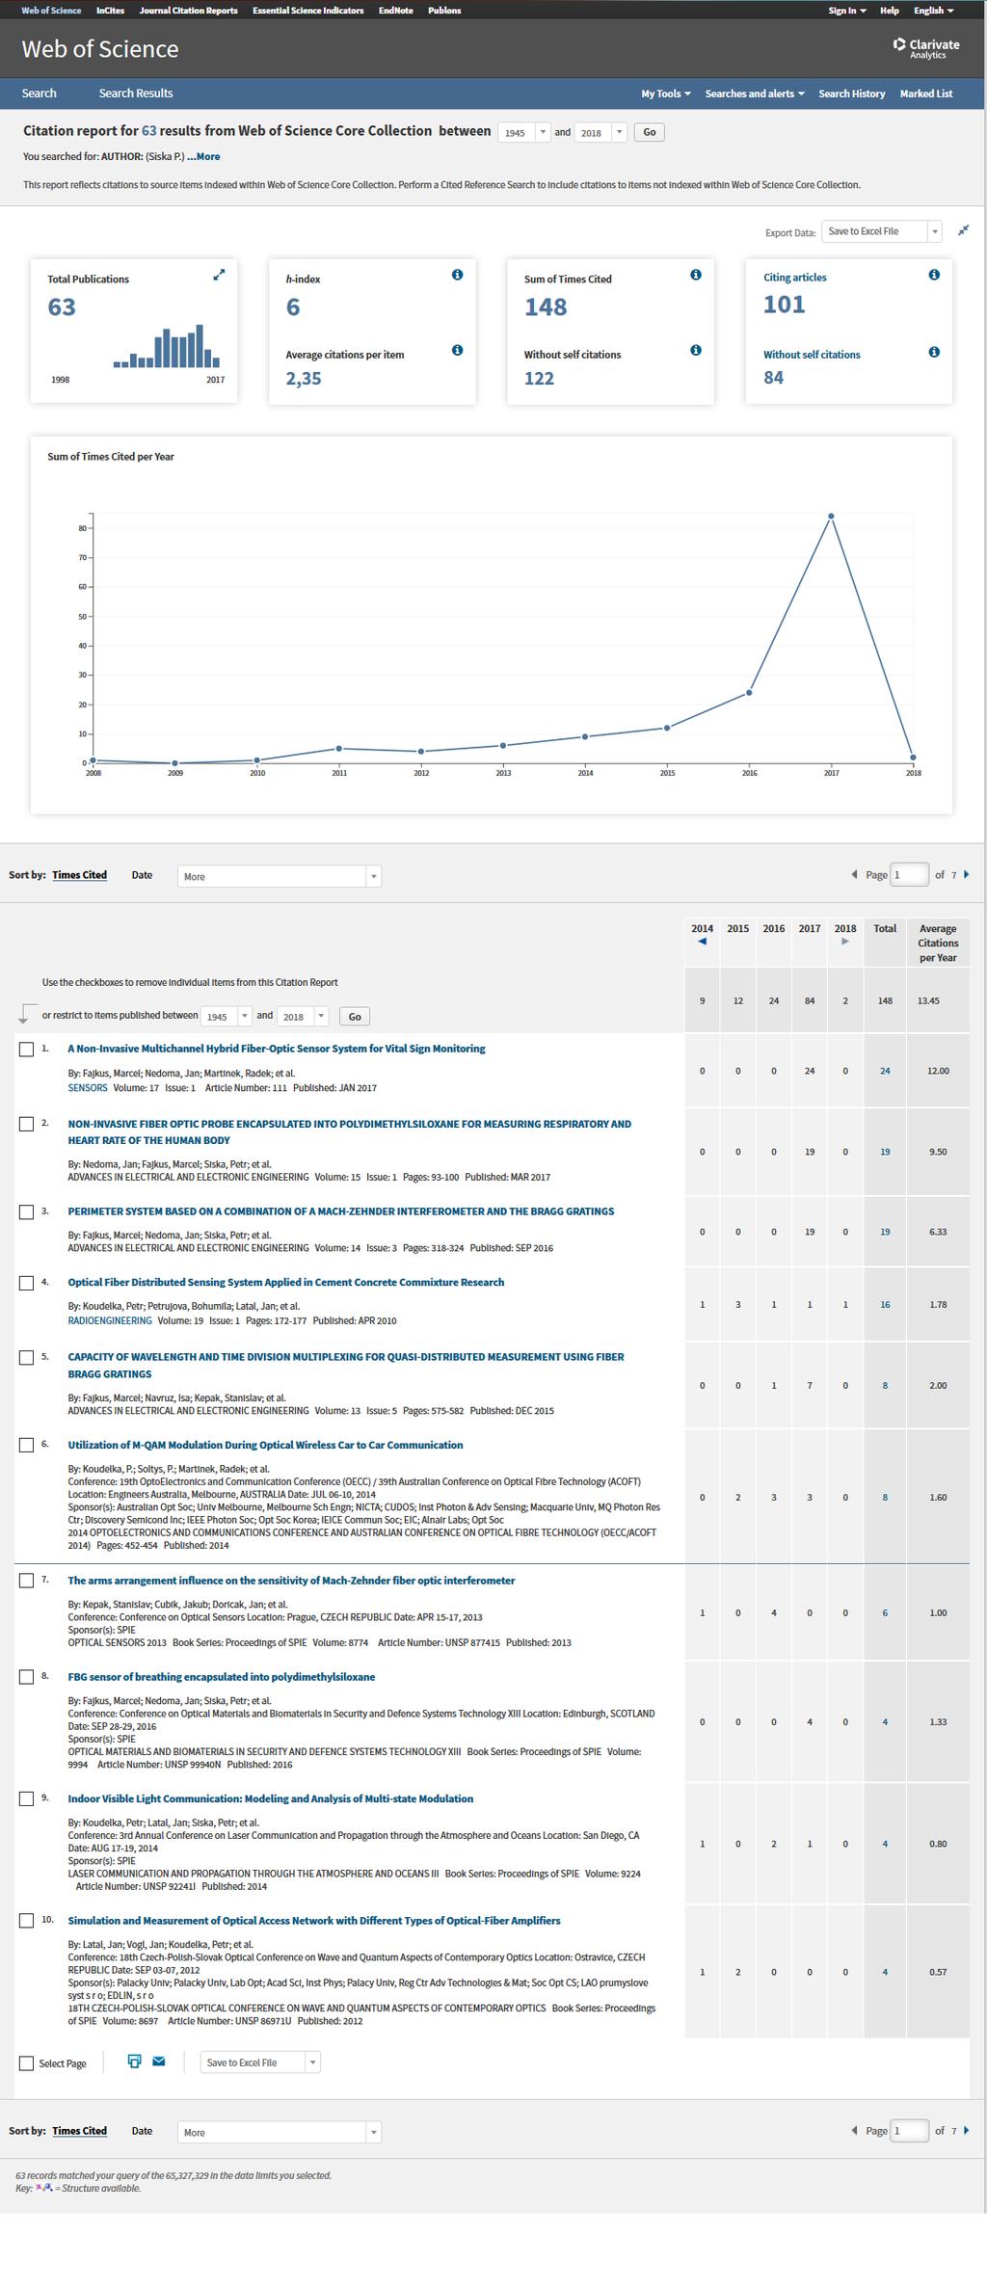
Task: Open the Search Results tab
Action: pos(136,93)
